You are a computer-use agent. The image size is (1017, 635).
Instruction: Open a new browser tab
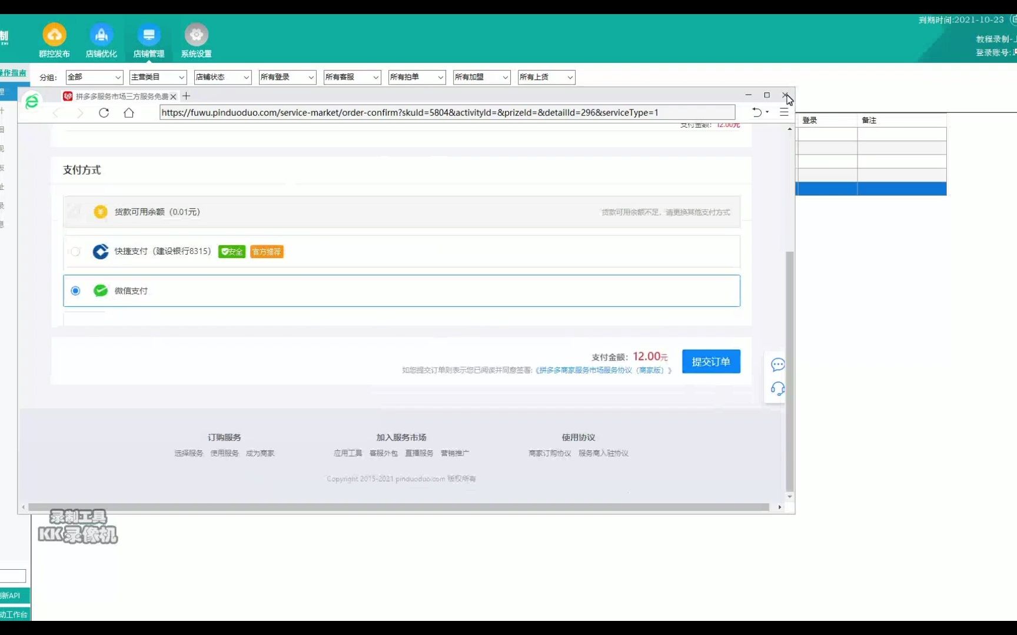pyautogui.click(x=186, y=96)
